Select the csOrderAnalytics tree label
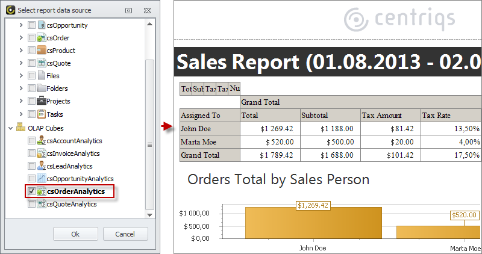This screenshot has height=254, width=482. 76,191
